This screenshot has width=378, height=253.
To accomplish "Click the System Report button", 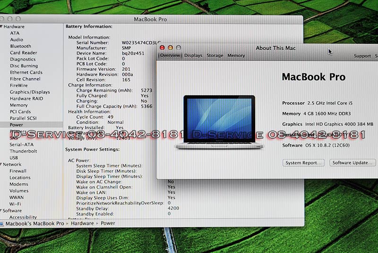I will 303,163.
